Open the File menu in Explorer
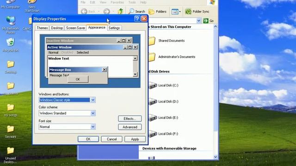Viewport: 296px width, 166px height. pos(83,2)
